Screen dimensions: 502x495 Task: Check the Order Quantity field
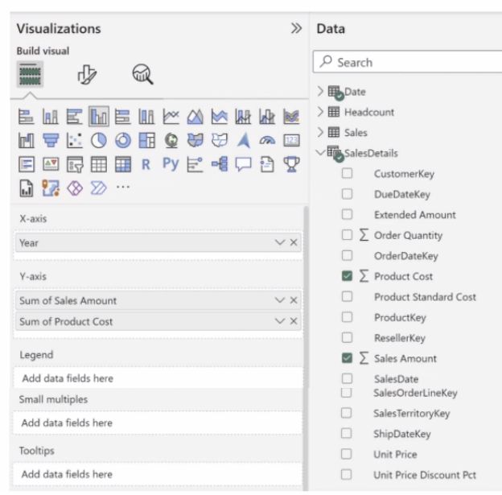click(347, 235)
